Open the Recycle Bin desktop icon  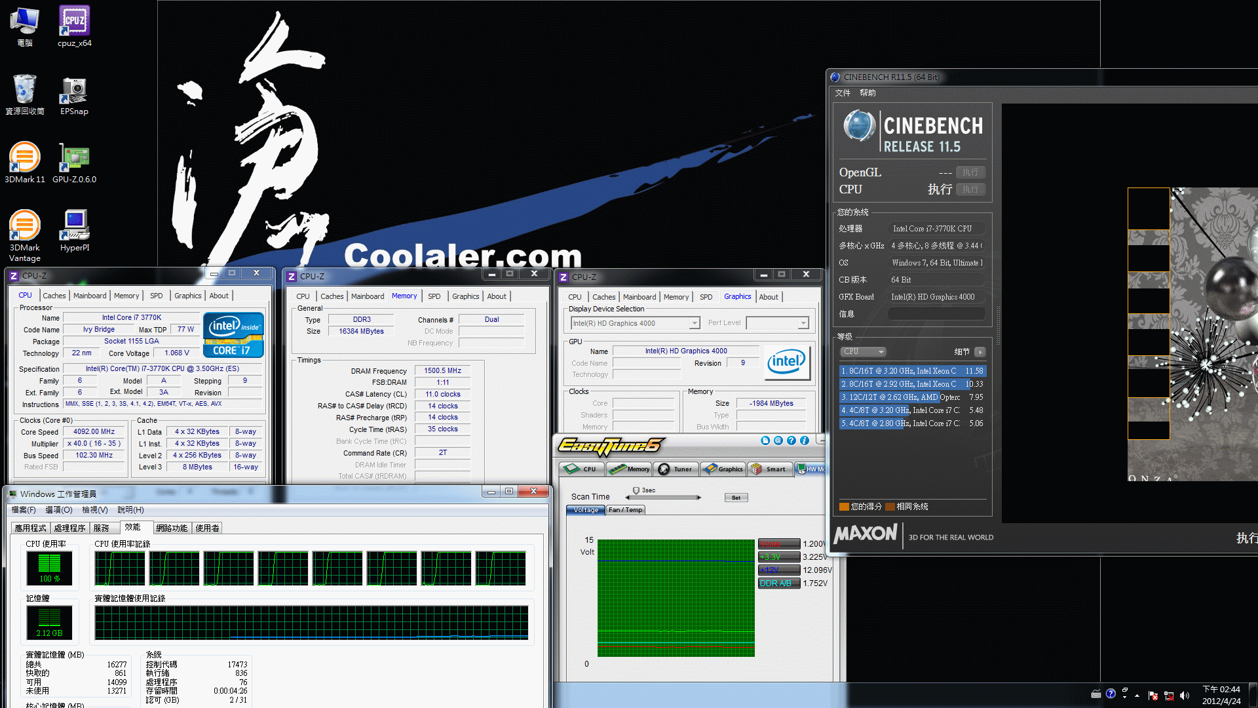pos(24,94)
